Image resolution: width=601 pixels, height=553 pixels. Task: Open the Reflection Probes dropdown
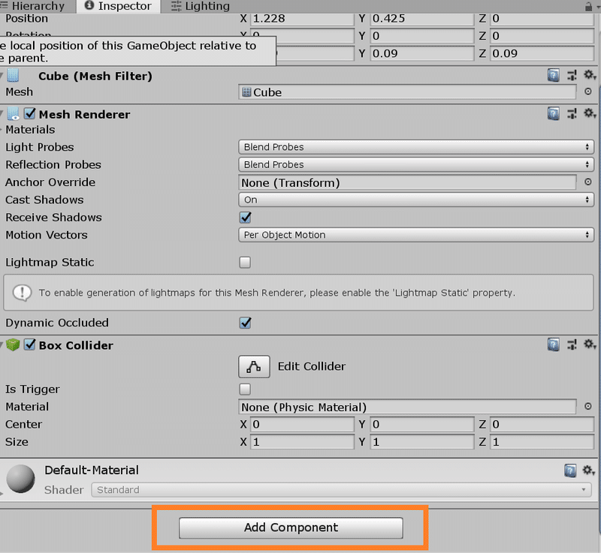click(x=416, y=164)
